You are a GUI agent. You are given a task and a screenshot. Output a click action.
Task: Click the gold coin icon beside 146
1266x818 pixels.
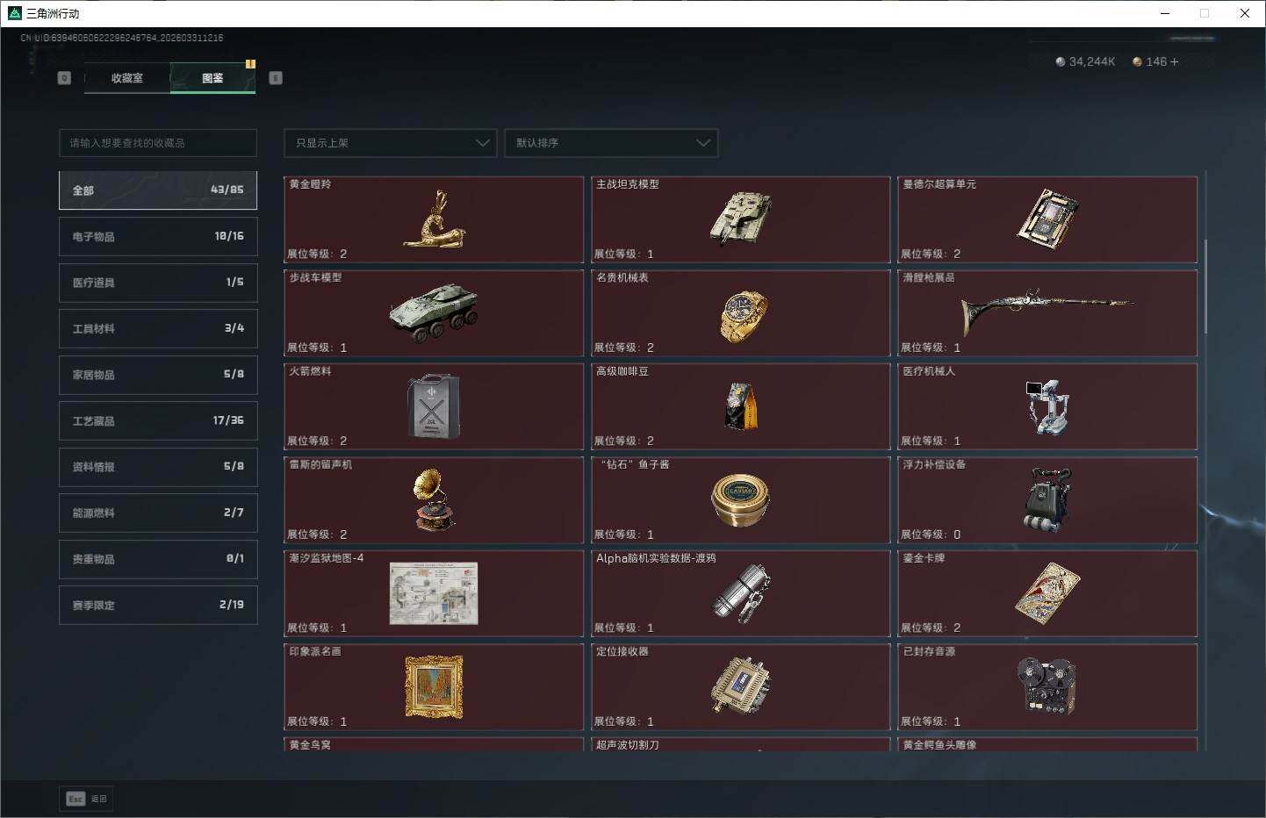(x=1137, y=61)
